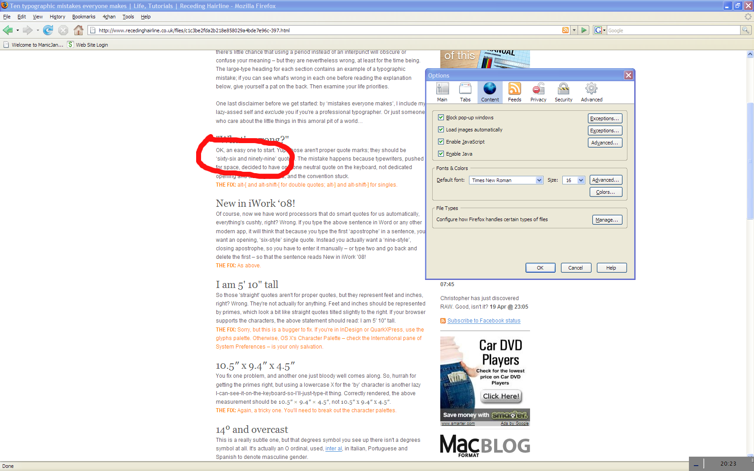Click the Facebook status feed icon
The height and width of the screenshot is (471, 754).
click(x=443, y=321)
